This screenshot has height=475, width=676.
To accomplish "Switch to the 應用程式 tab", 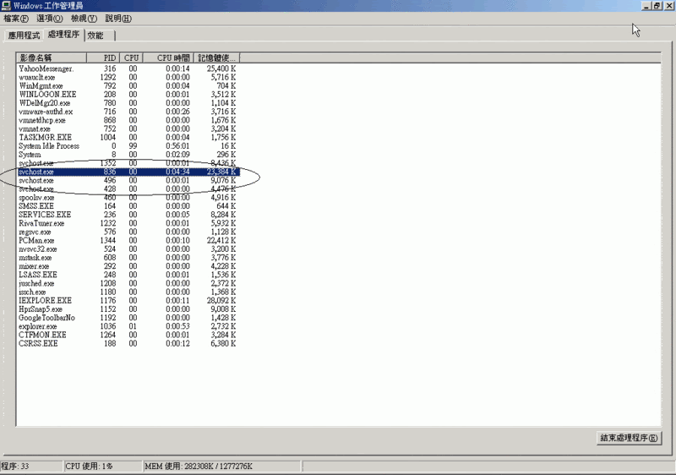I will click(x=24, y=35).
